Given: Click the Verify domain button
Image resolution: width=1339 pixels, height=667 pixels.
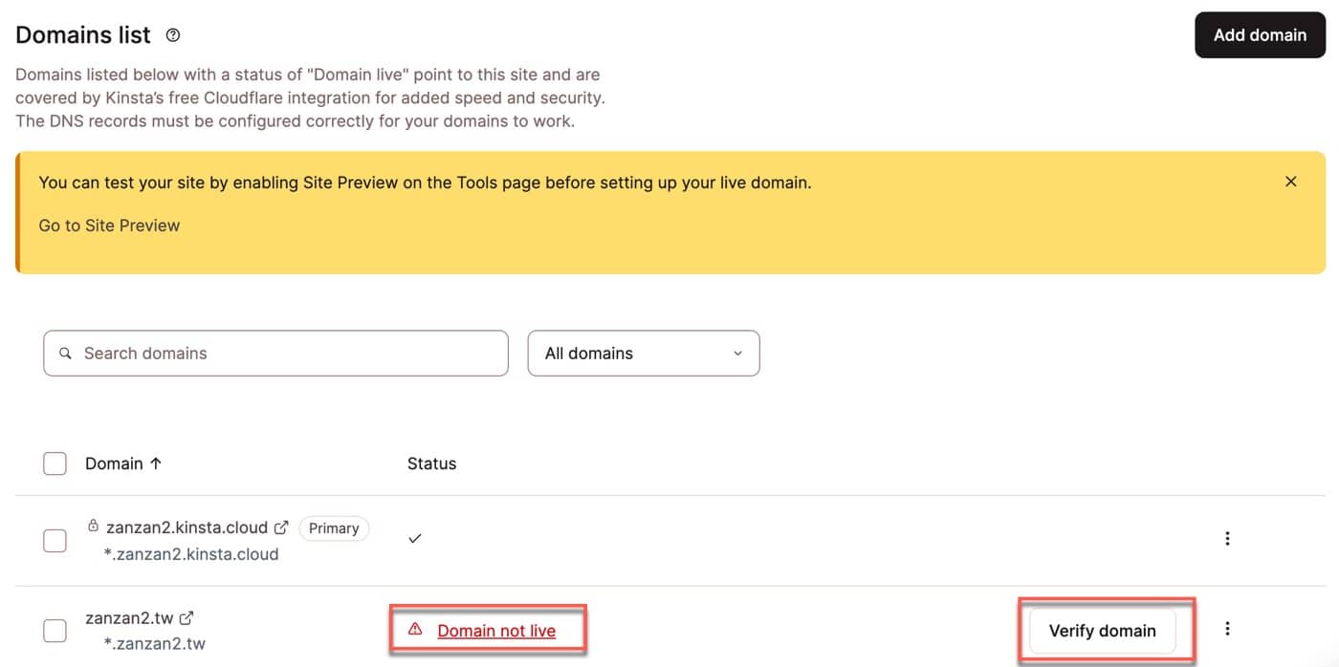Looking at the screenshot, I should [1102, 631].
